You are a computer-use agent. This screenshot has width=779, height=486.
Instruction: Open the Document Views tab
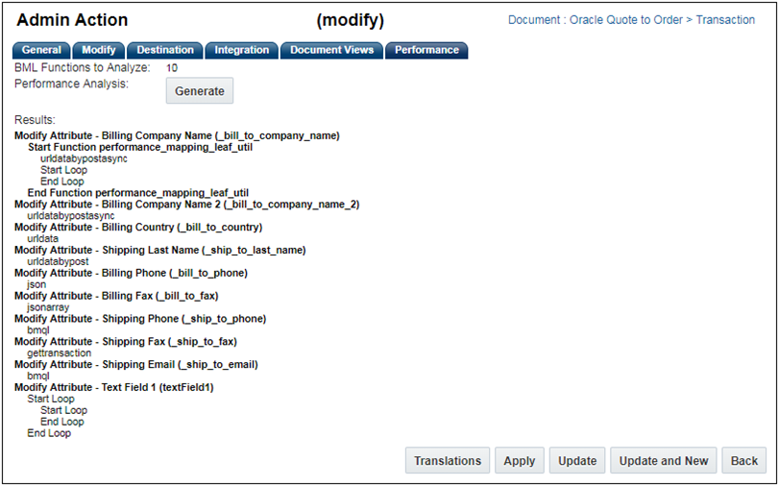coord(331,50)
